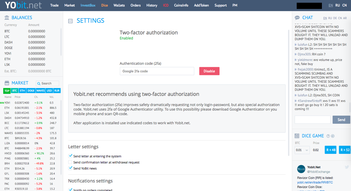Screen dimensions: 351x191
Task: Select the WAVES market tab
Action: 40,91
